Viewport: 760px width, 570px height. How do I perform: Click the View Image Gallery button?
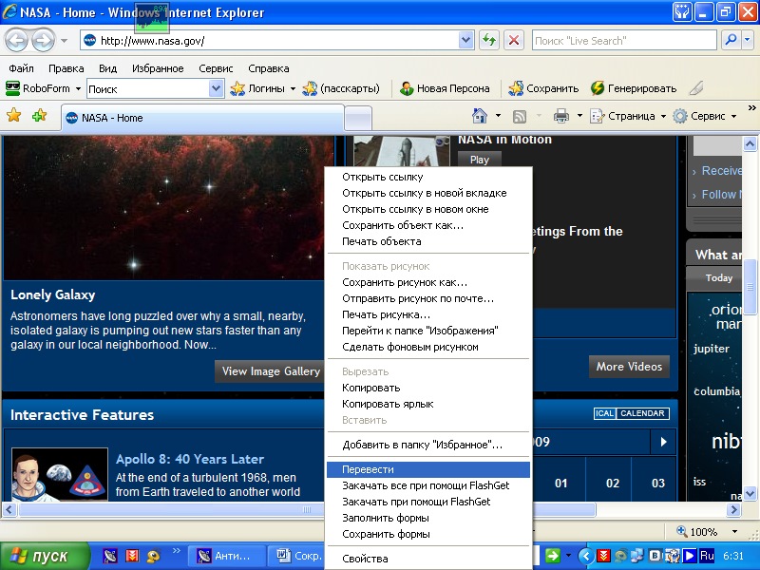coord(271,371)
